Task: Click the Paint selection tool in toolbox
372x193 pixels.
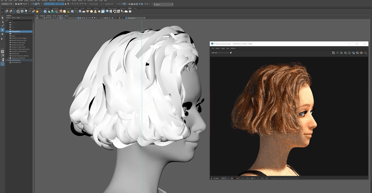Action: click(x=3, y=26)
